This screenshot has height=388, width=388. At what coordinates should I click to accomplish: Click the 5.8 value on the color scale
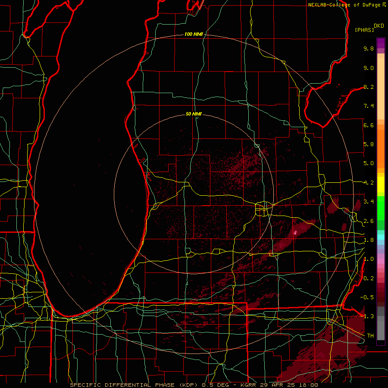(x=369, y=144)
